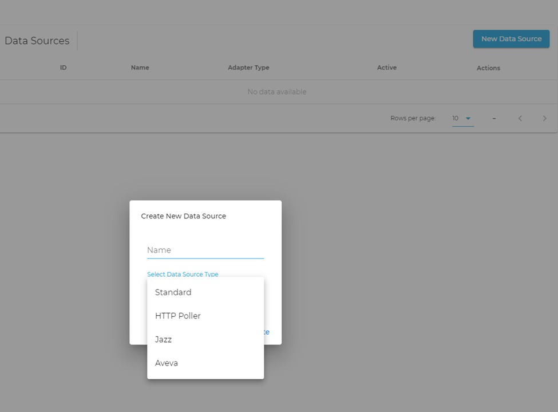Click the partially hidden Create link
The height and width of the screenshot is (412, 558).
tap(267, 332)
